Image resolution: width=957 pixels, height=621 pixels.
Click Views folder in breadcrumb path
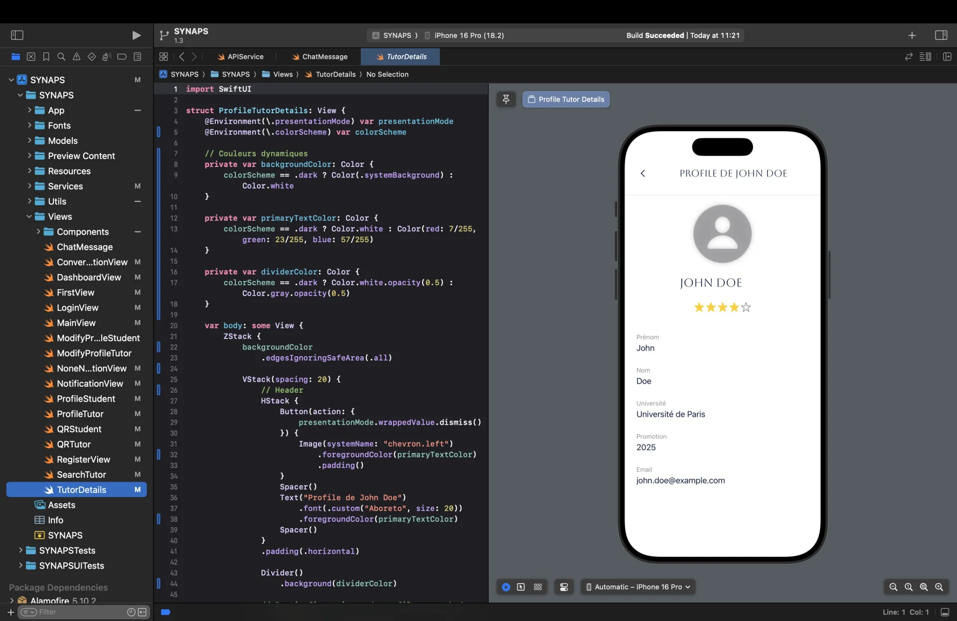click(278, 74)
